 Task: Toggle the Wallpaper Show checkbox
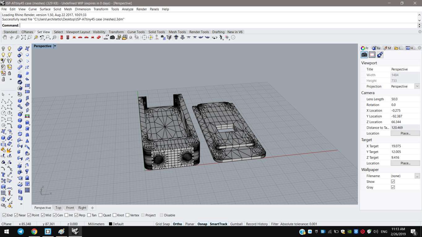tap(393, 181)
